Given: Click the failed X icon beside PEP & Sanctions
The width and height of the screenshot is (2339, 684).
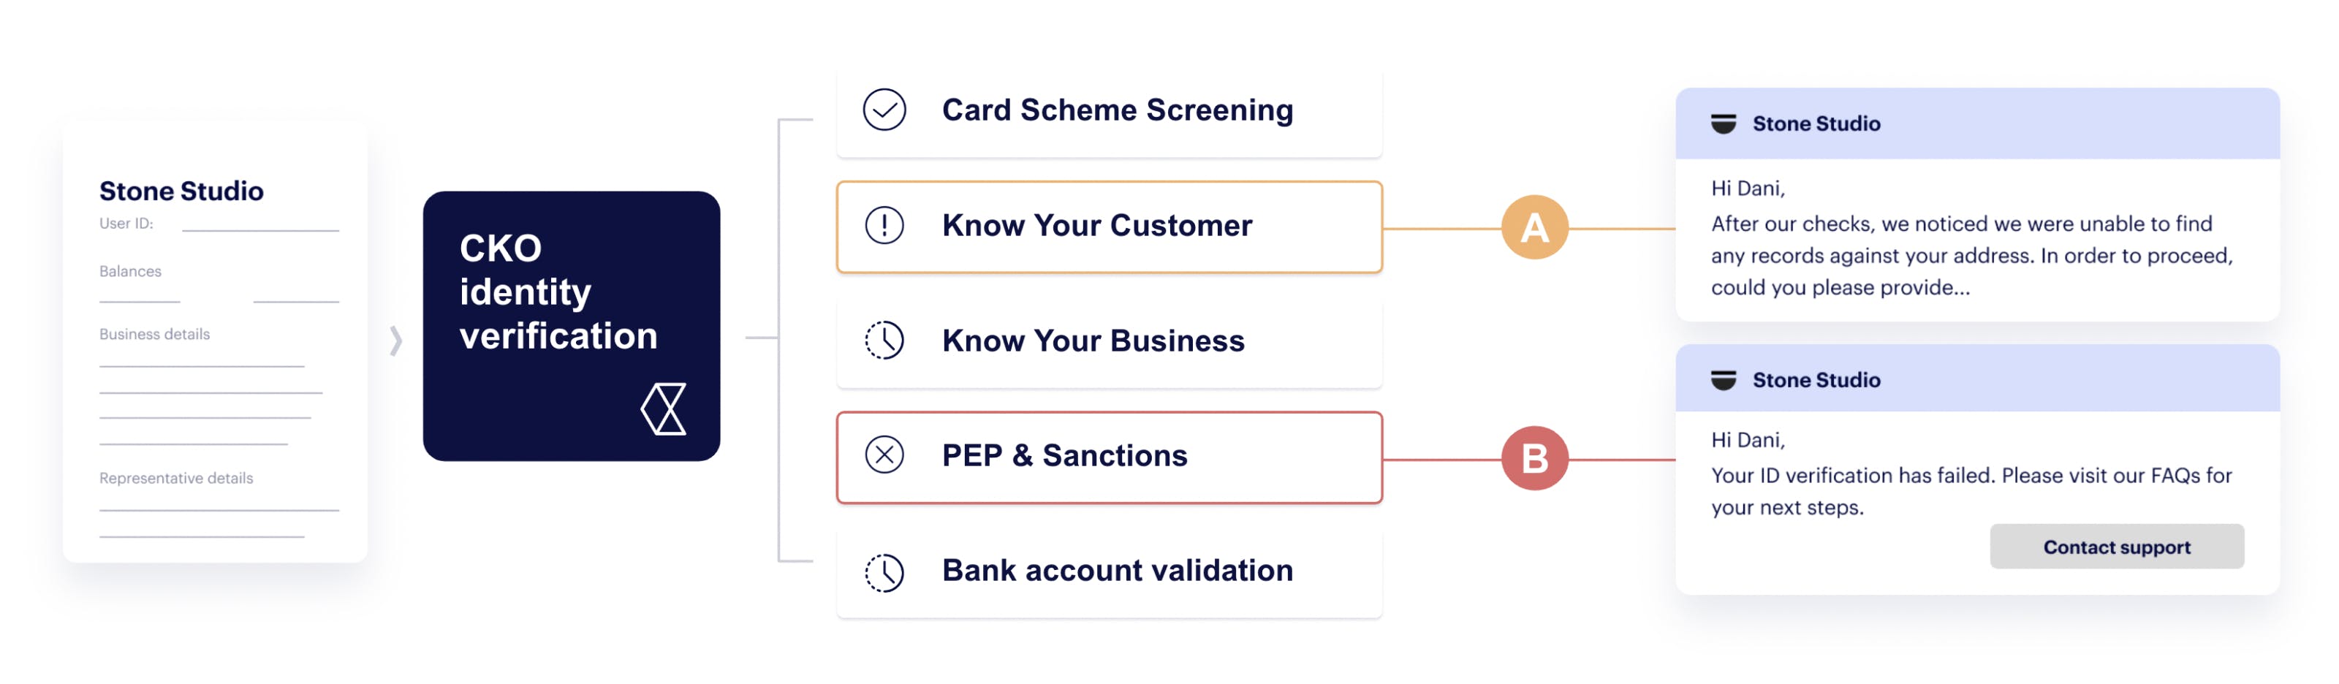Looking at the screenshot, I should [884, 455].
